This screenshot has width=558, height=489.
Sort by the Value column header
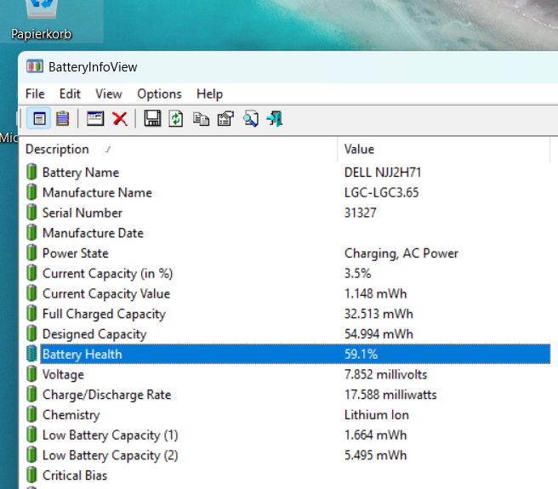(443, 149)
